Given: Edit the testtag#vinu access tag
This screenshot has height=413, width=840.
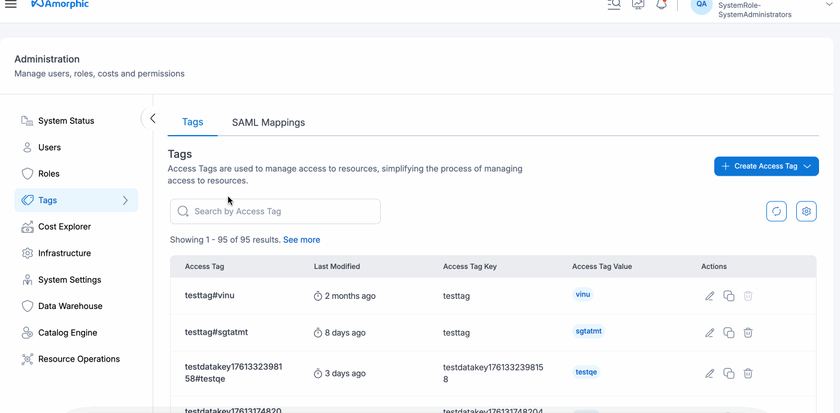Looking at the screenshot, I should click(x=709, y=295).
